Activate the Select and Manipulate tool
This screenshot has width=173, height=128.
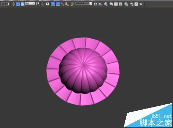pos(43,4)
